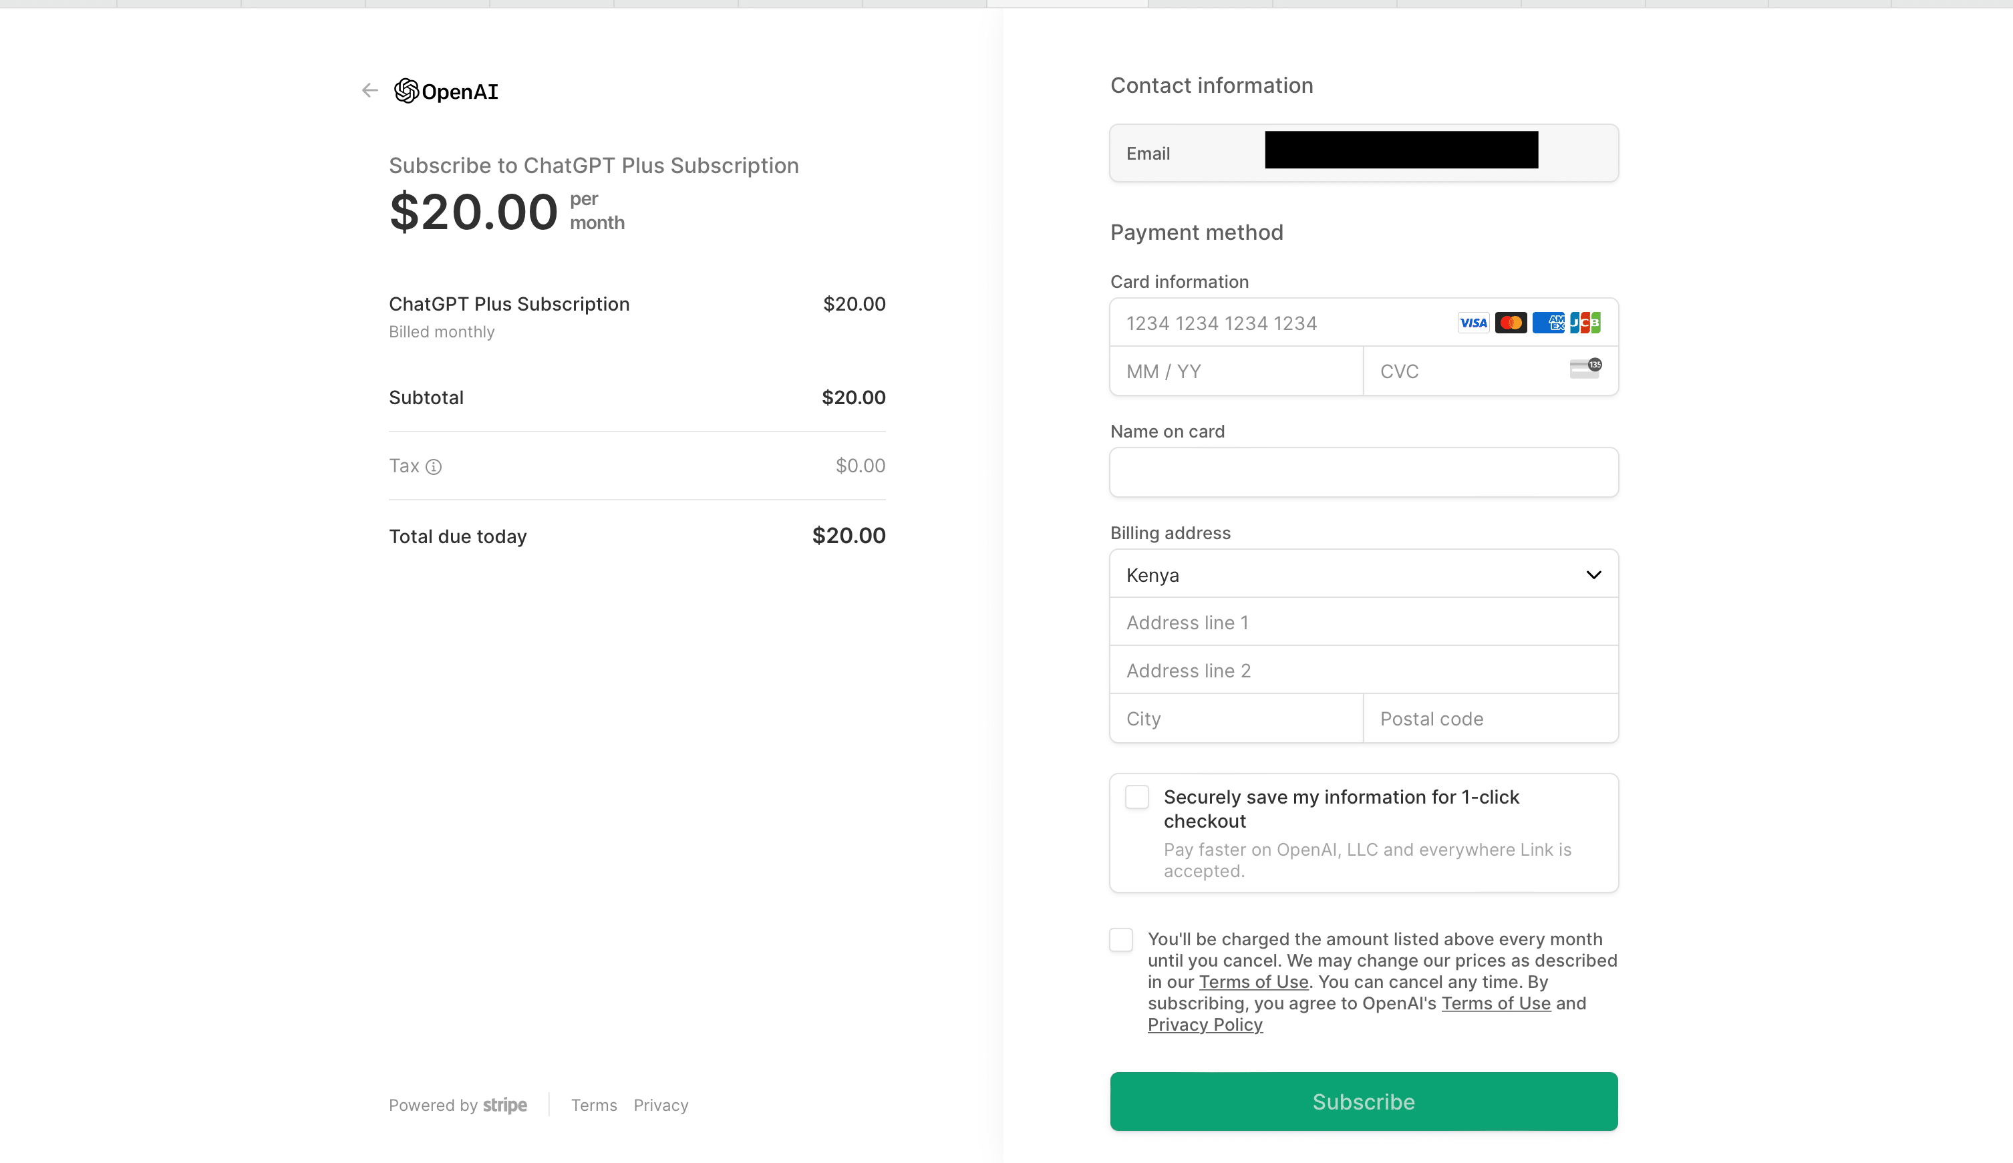The width and height of the screenshot is (2013, 1163).
Task: Click the JCB card icon
Action: point(1585,321)
